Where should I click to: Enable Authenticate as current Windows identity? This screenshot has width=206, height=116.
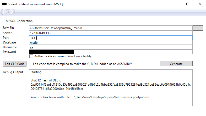click(31, 56)
